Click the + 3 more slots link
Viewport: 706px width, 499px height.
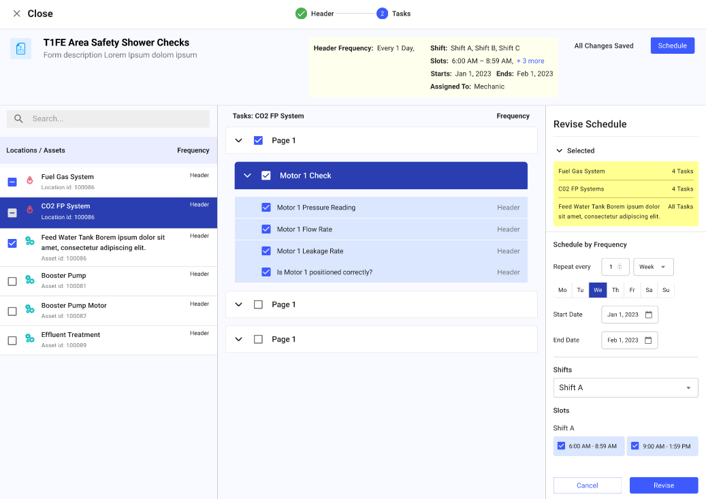530,61
